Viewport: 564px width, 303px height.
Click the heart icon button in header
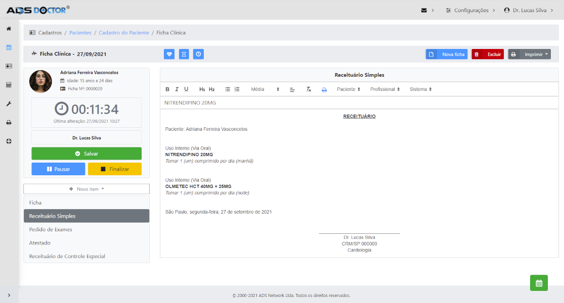169,54
